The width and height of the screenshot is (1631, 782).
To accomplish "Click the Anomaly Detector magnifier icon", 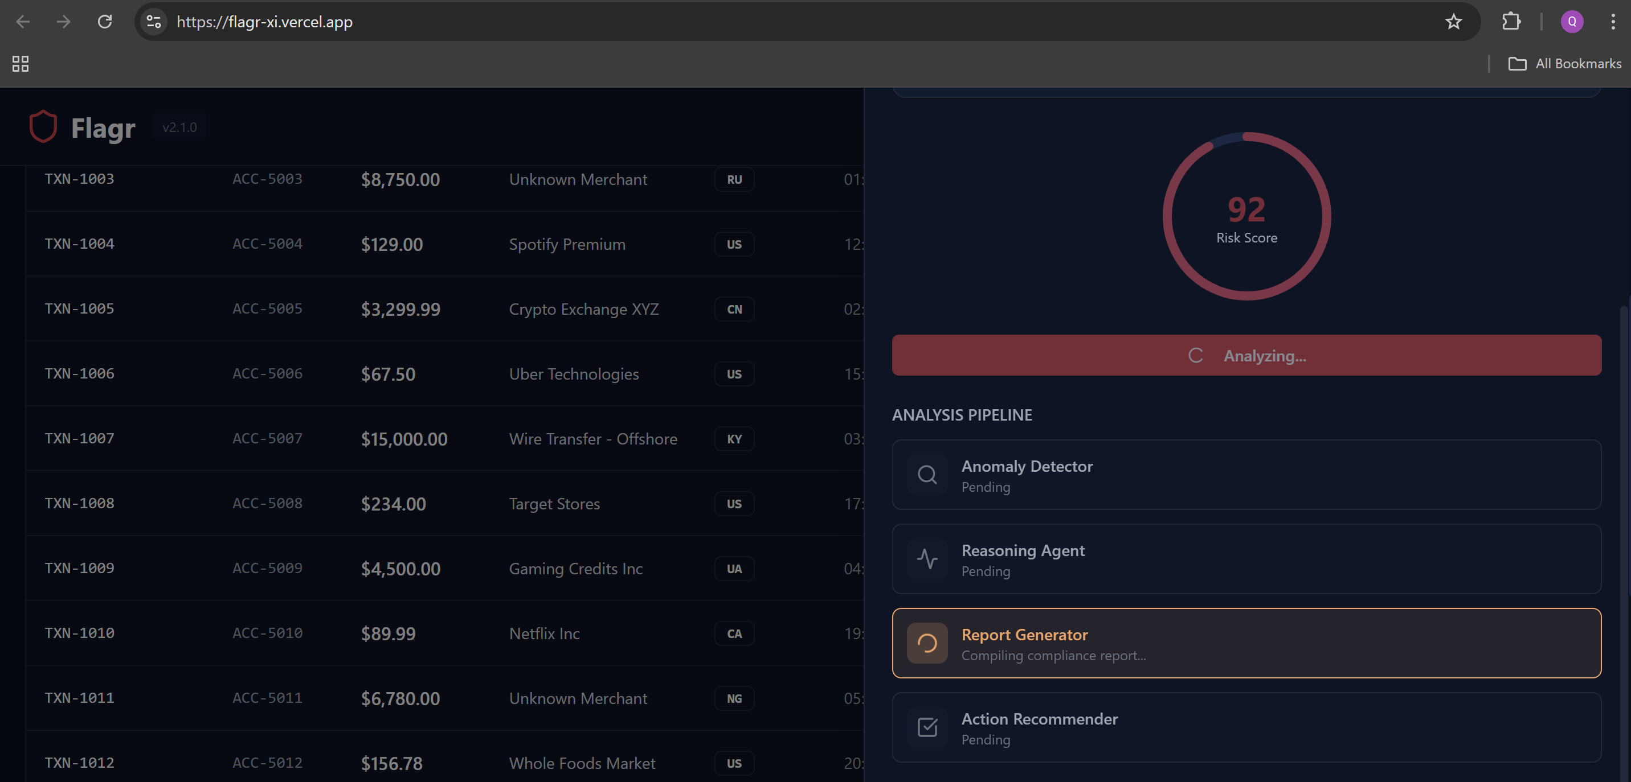I will point(927,475).
